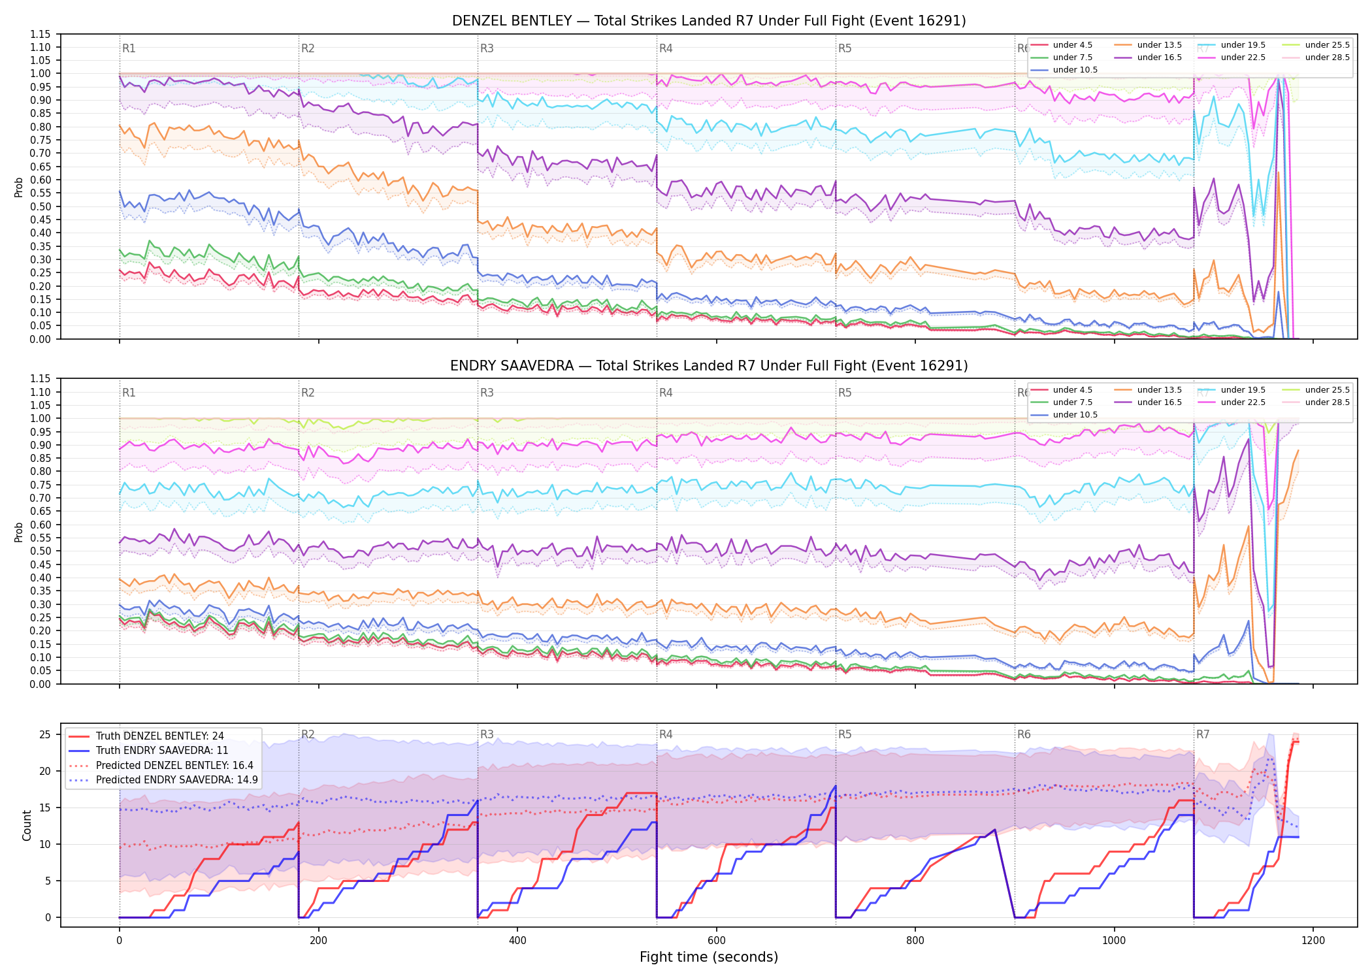Click R7 label in the Count chart
Viewport: 1372px width, 980px height.
(x=1203, y=734)
